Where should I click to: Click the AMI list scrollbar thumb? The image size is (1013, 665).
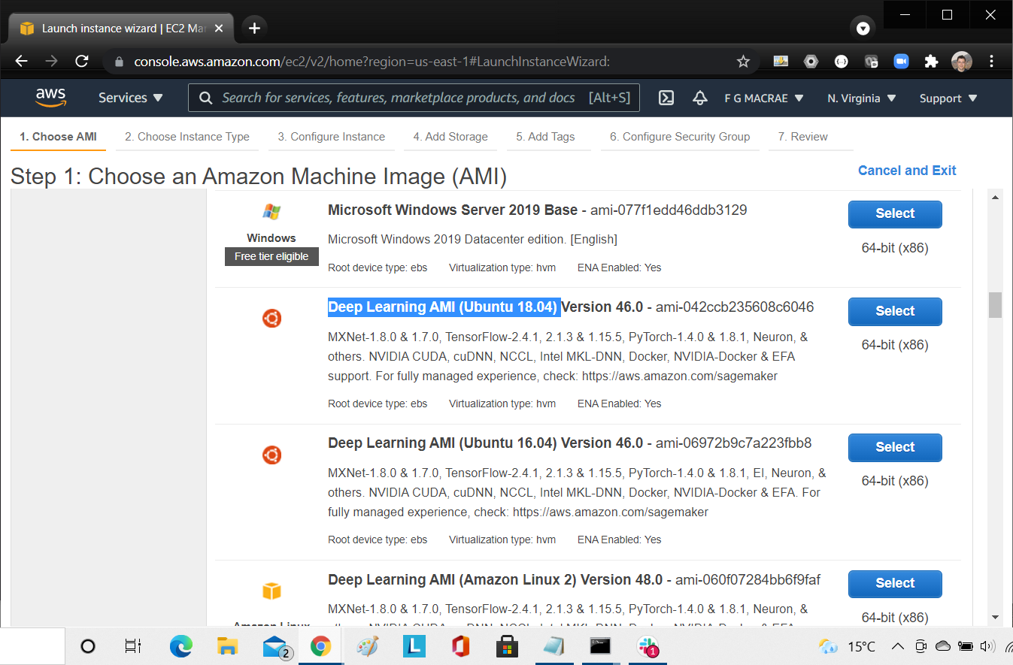(995, 304)
